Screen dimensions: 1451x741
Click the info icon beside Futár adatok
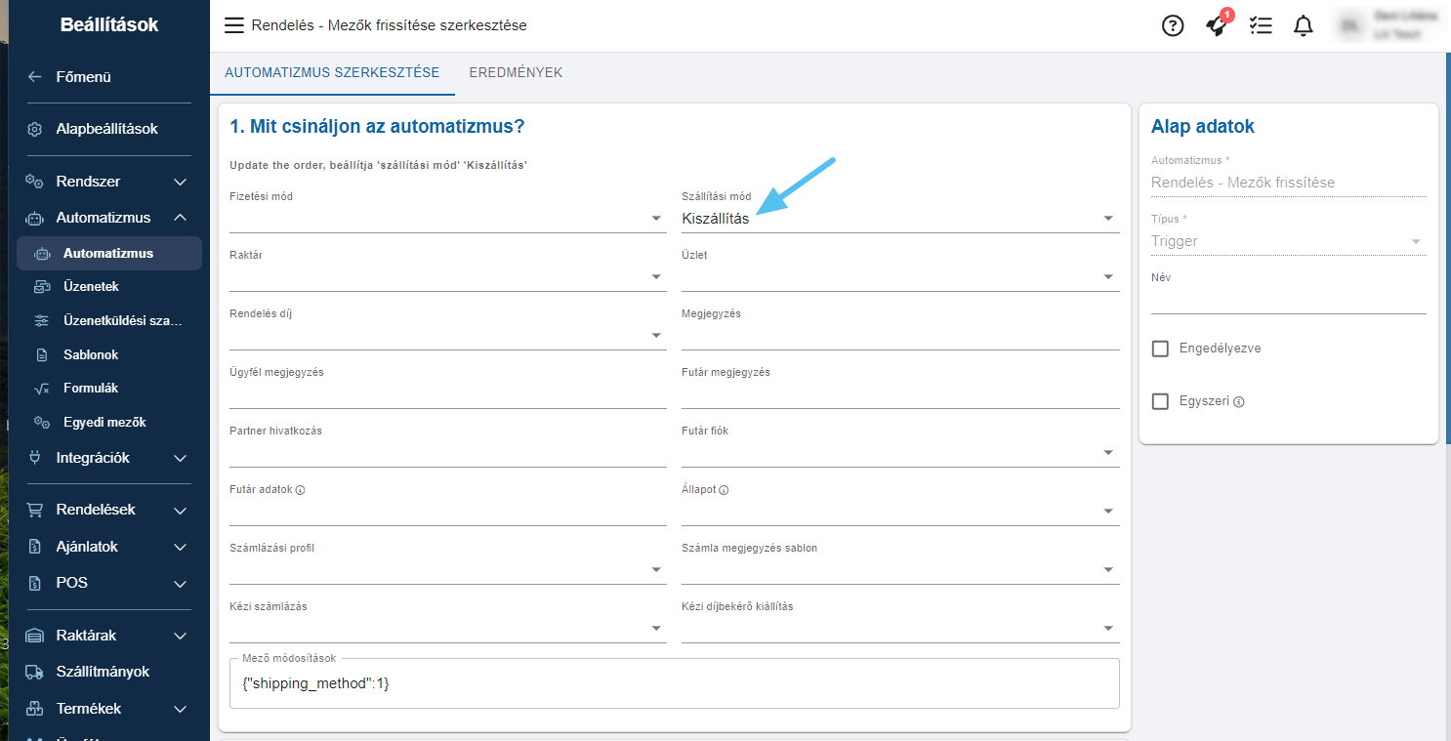point(300,490)
